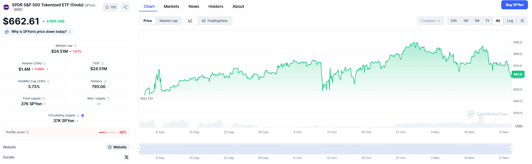Click the $24.51M market cap value

(60, 51)
